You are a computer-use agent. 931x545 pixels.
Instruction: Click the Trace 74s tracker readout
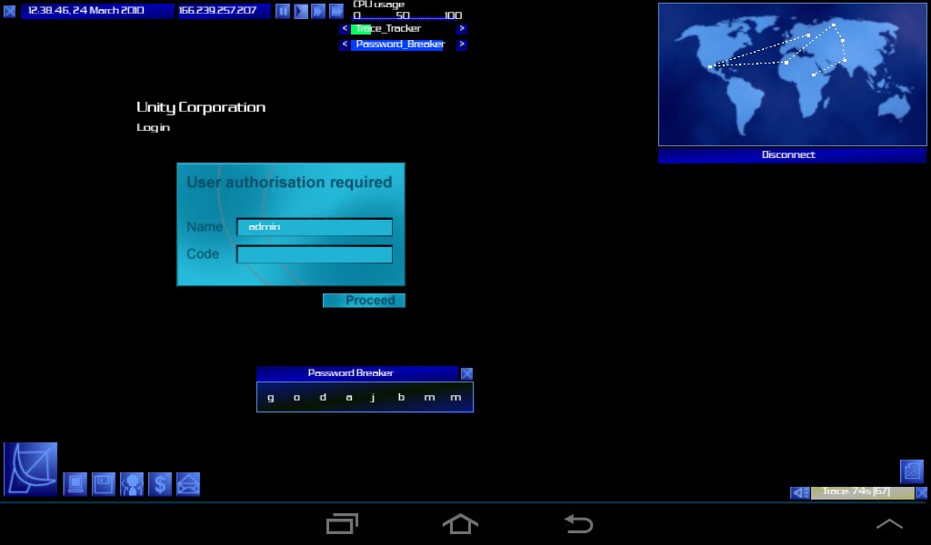[862, 493]
